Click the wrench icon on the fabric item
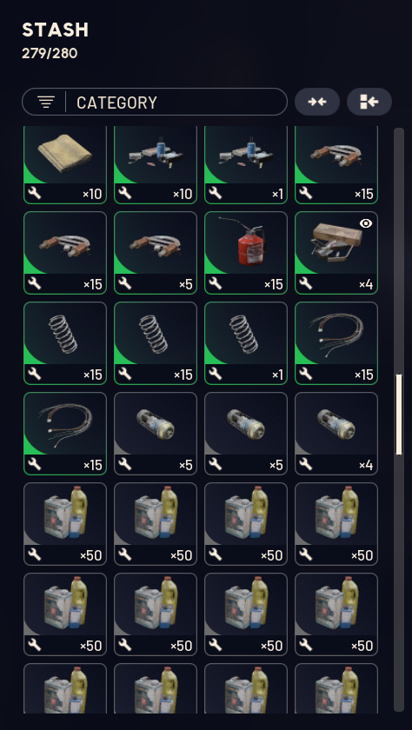This screenshot has width=412, height=730. [x=35, y=193]
